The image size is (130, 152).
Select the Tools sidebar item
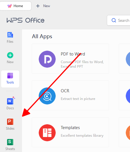(x=10, y=79)
